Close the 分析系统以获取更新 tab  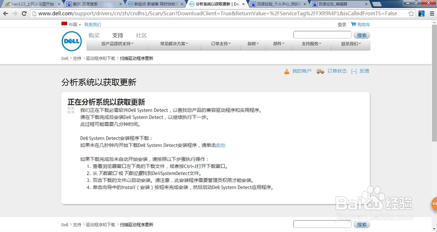(x=243, y=4)
